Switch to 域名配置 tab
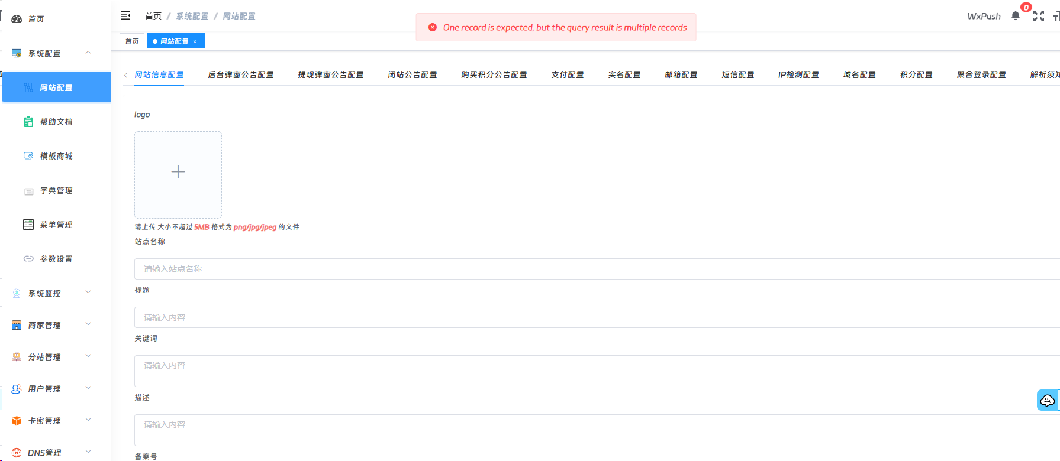The height and width of the screenshot is (461, 1060). point(860,74)
